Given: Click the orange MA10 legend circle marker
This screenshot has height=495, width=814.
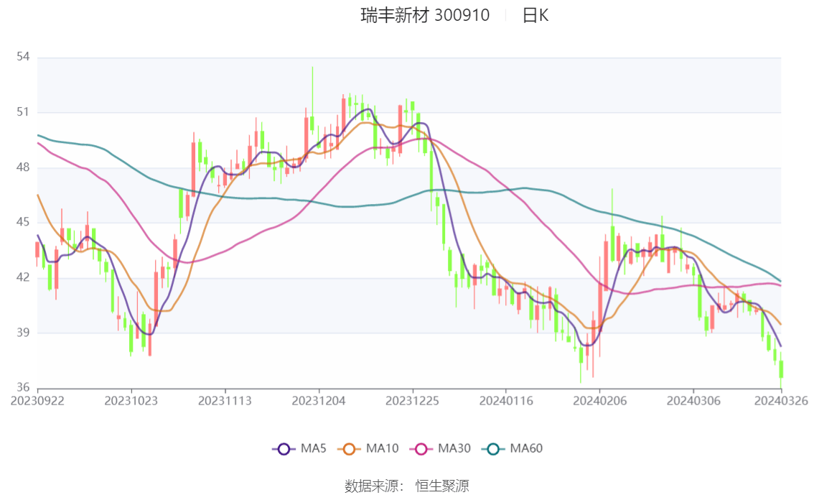Looking at the screenshot, I should pyautogui.click(x=350, y=449).
